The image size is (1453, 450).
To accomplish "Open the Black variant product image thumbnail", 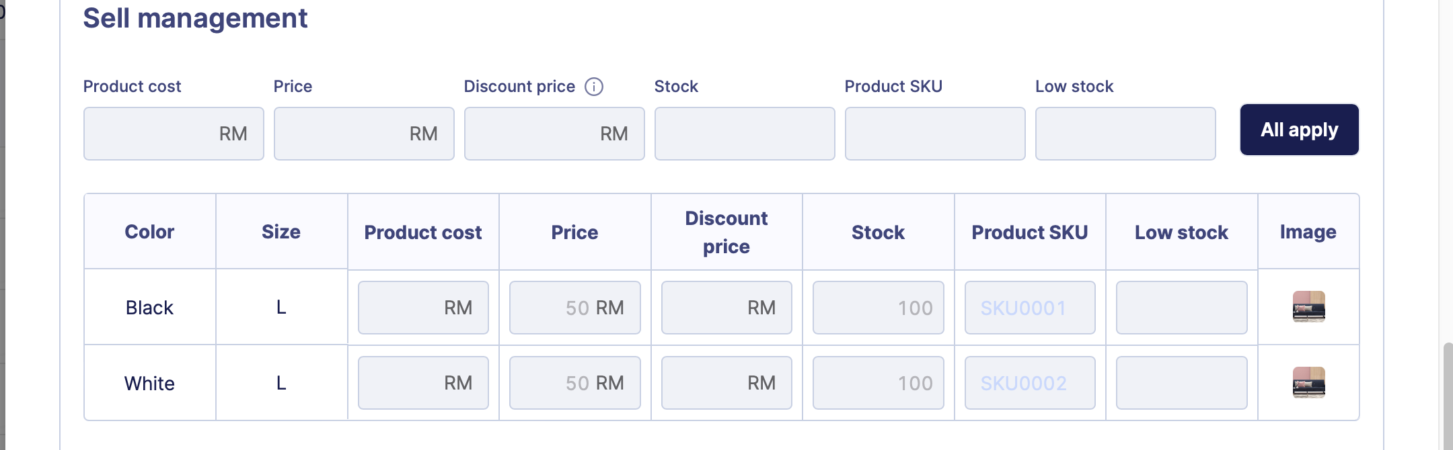I will point(1308,307).
